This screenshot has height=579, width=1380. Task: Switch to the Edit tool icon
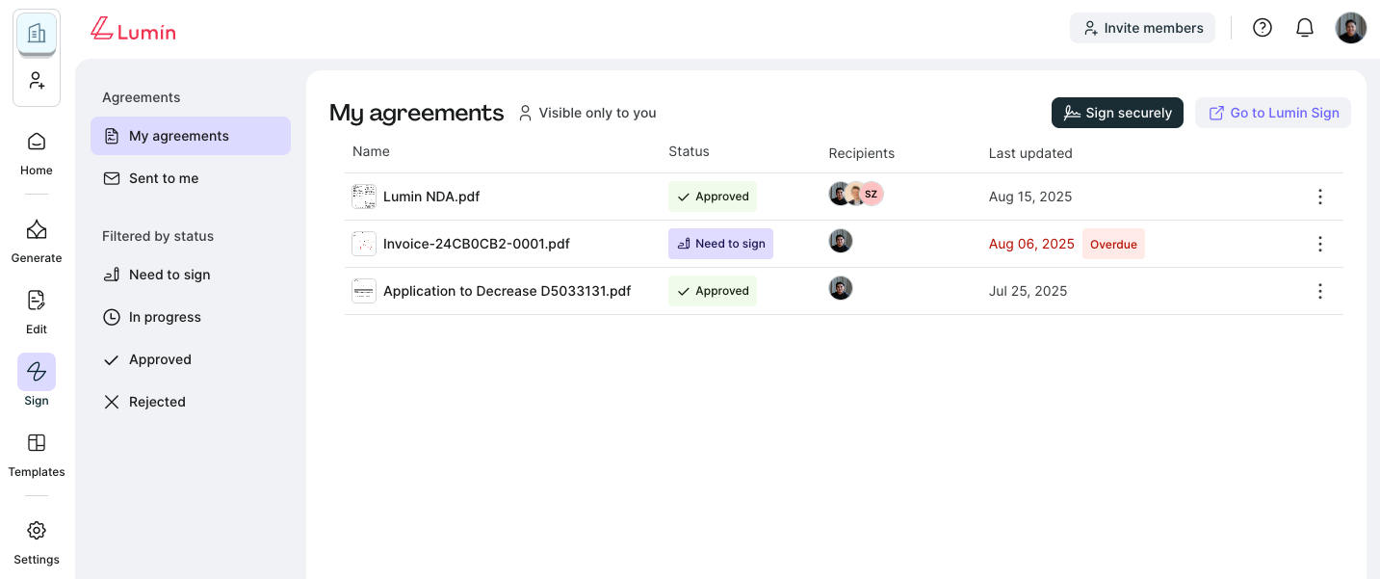(x=36, y=300)
